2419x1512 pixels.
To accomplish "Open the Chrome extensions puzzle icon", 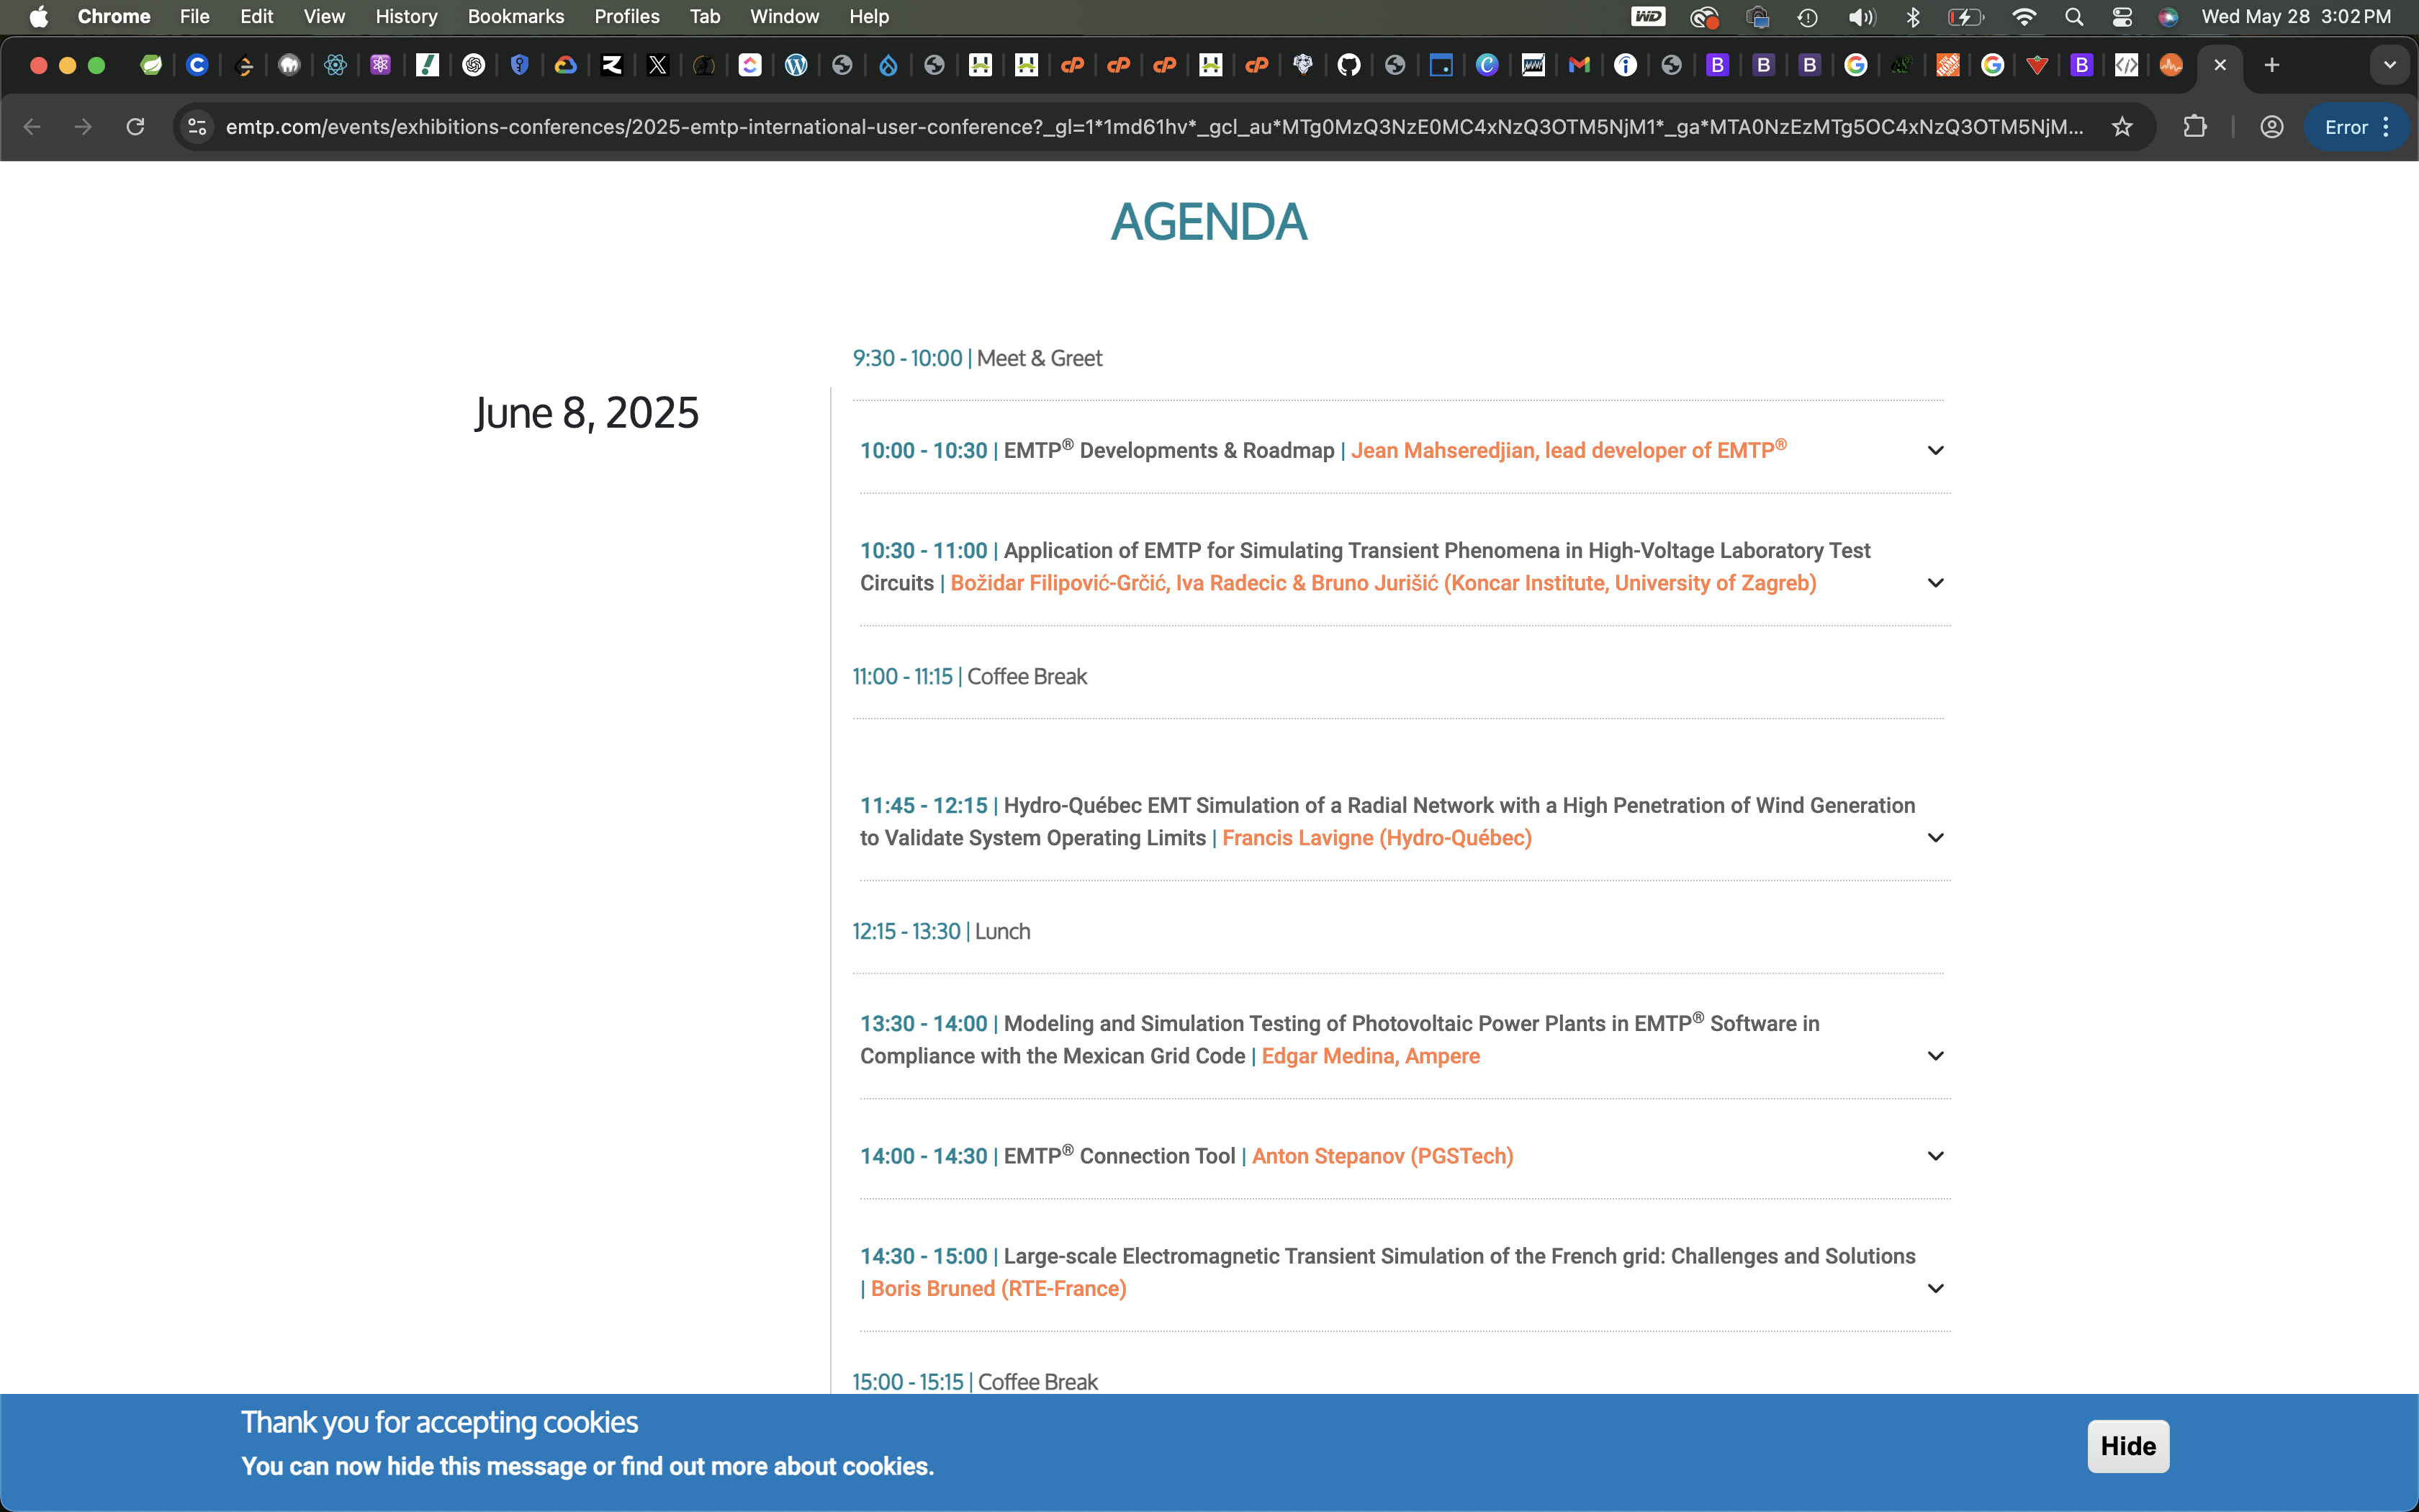I will [x=2195, y=127].
